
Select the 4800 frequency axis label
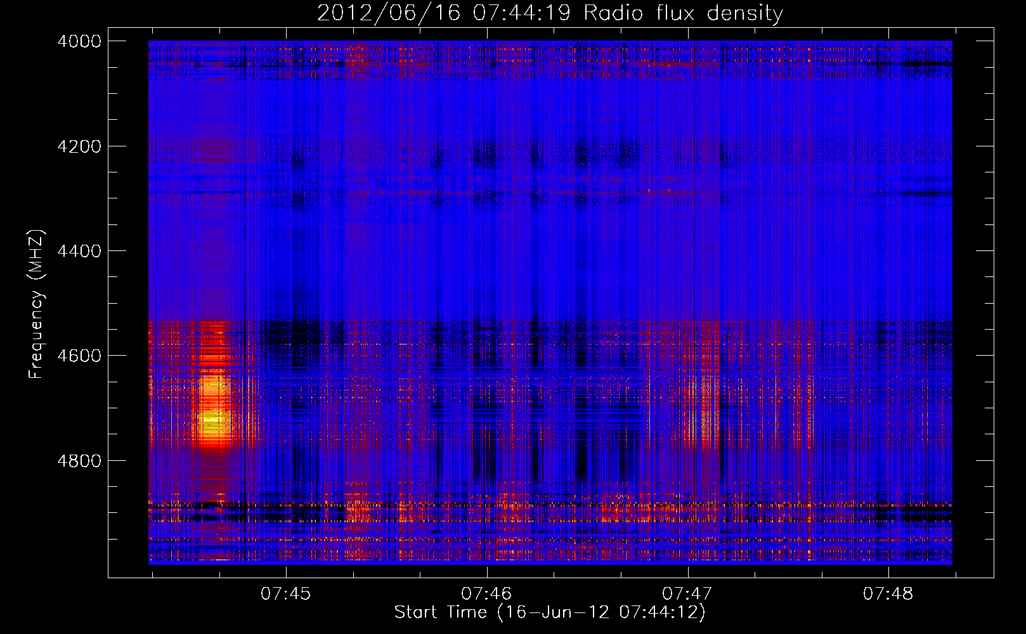tap(79, 460)
